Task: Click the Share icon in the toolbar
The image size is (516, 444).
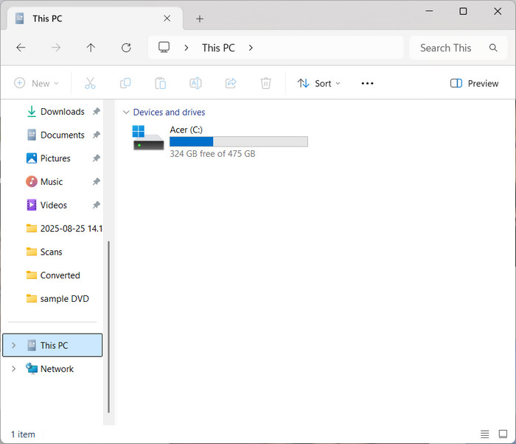Action: click(x=231, y=83)
